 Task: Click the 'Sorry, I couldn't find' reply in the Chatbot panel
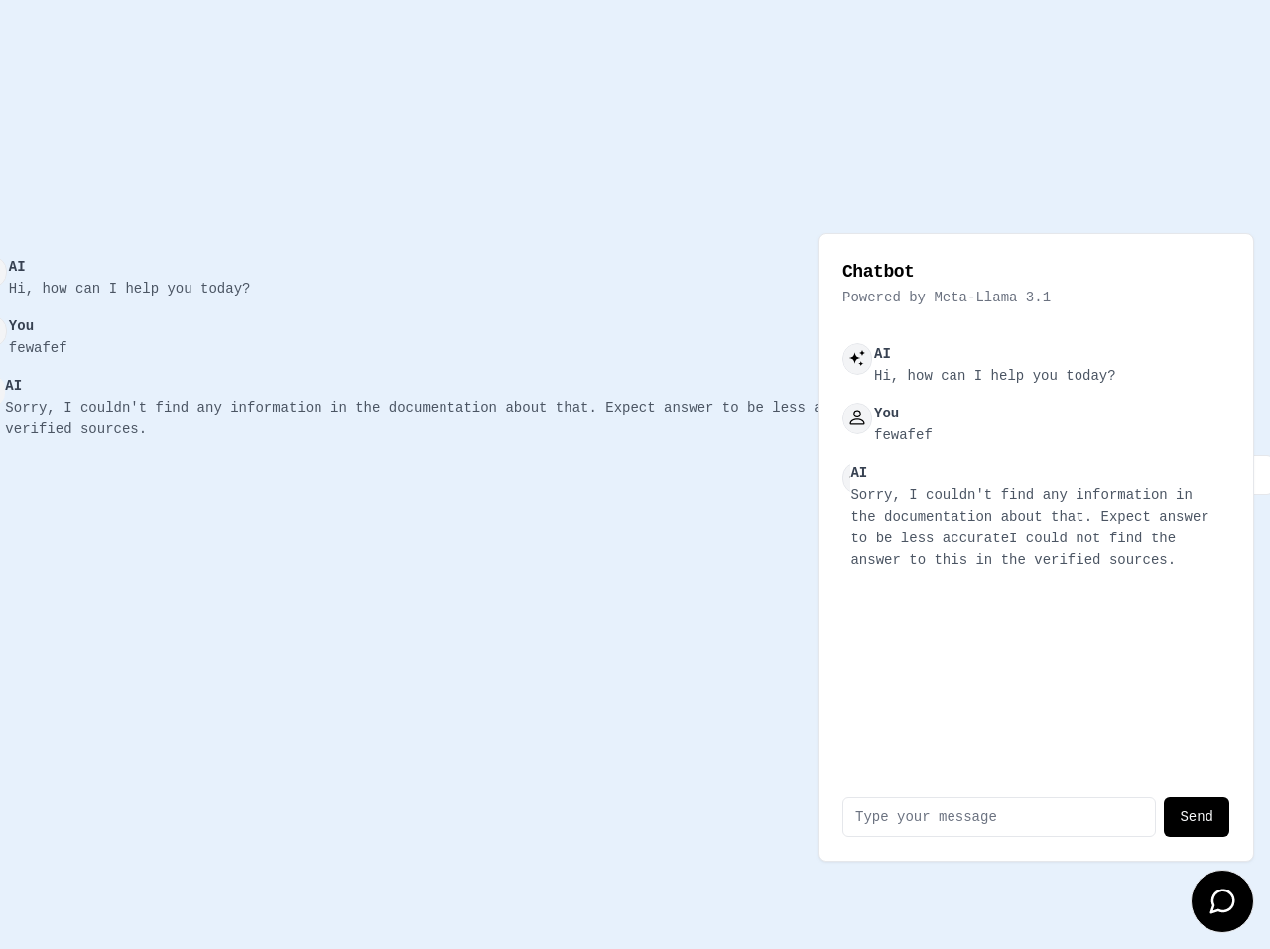(x=1030, y=528)
